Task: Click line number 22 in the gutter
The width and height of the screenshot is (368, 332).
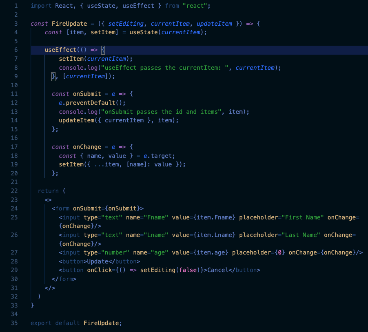Action: 14,191
